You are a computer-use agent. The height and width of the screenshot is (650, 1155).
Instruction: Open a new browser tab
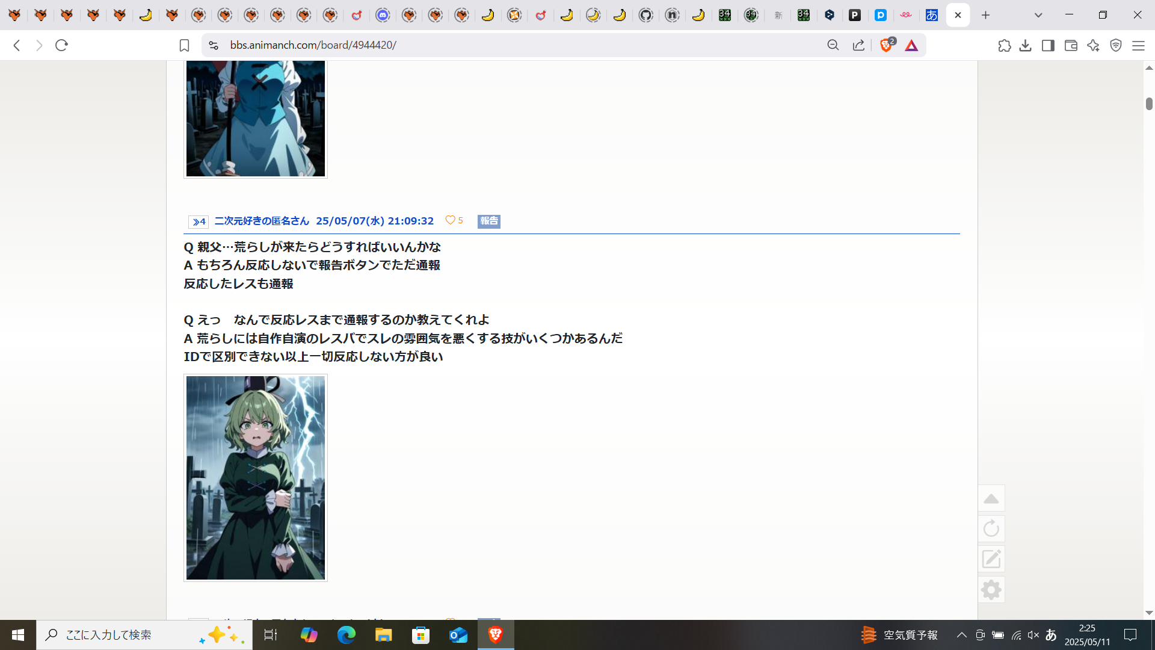(985, 15)
